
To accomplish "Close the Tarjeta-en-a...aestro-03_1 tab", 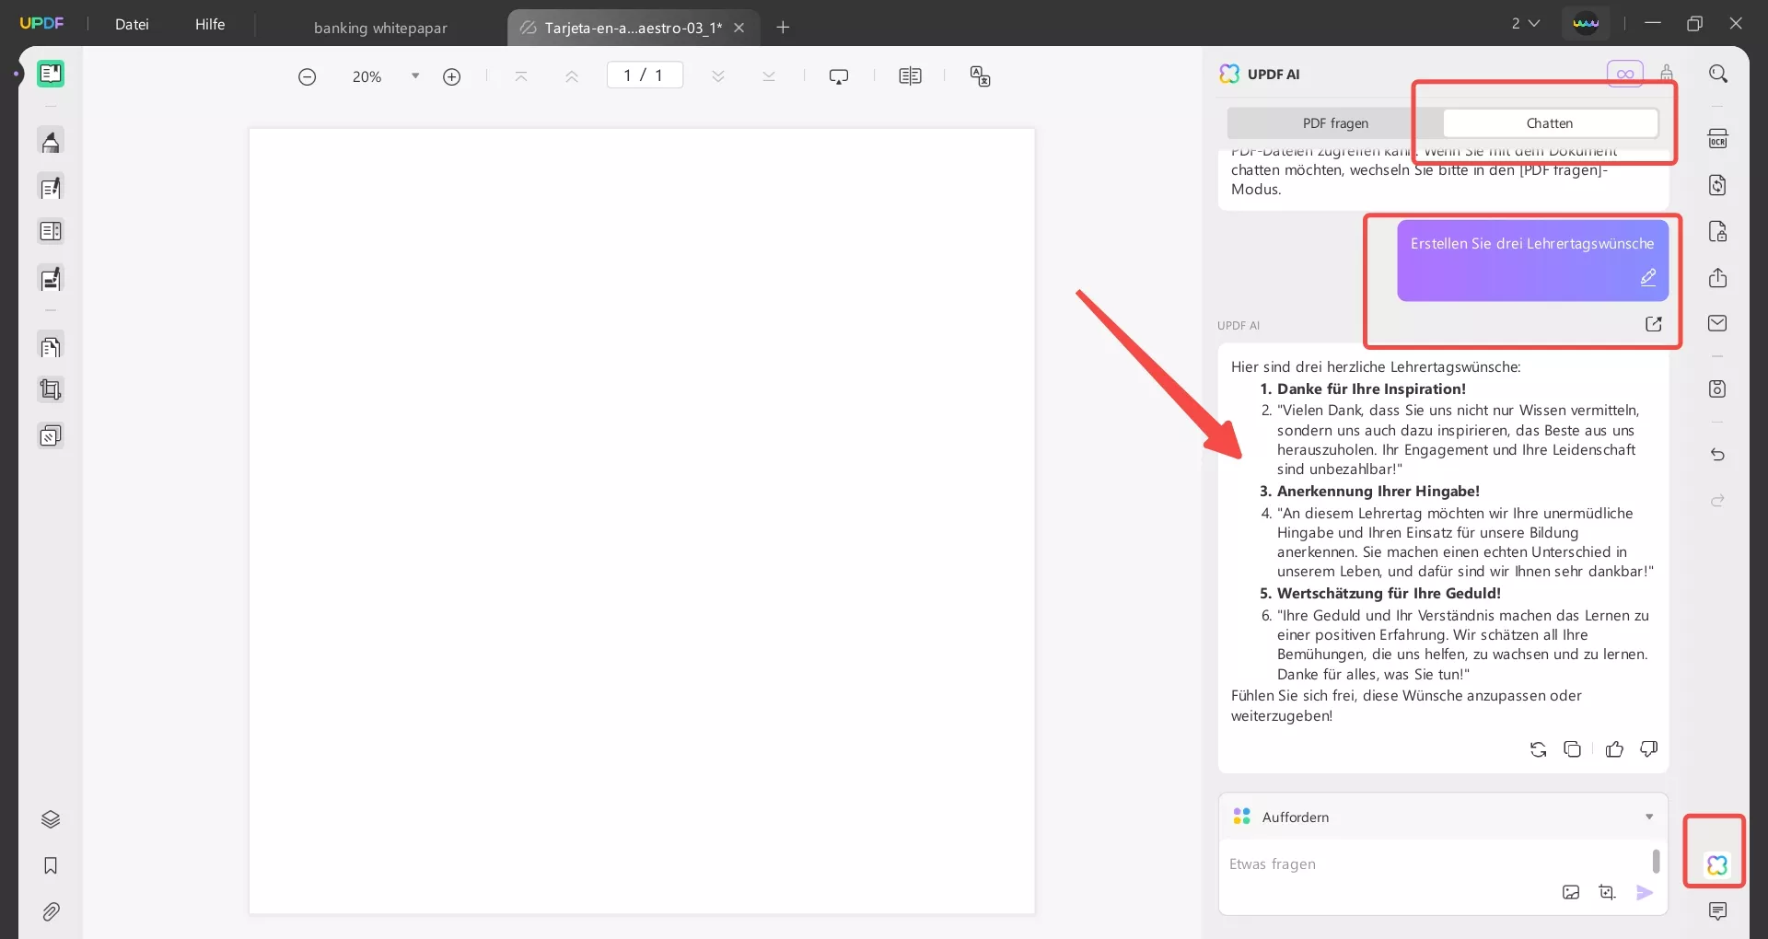I will [x=739, y=28].
